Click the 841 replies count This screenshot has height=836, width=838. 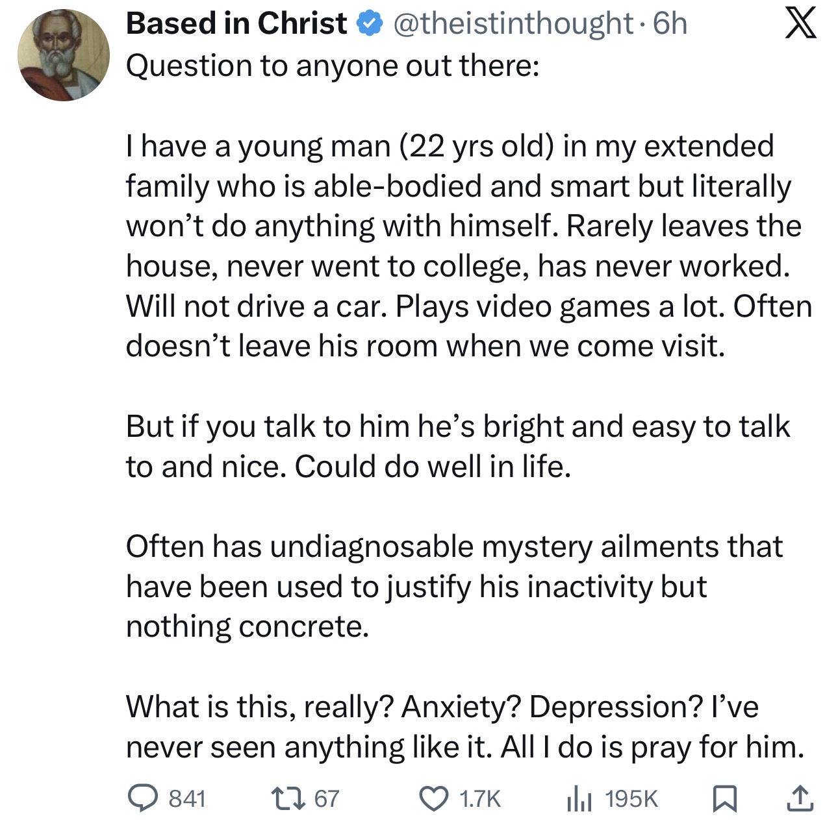click(187, 799)
